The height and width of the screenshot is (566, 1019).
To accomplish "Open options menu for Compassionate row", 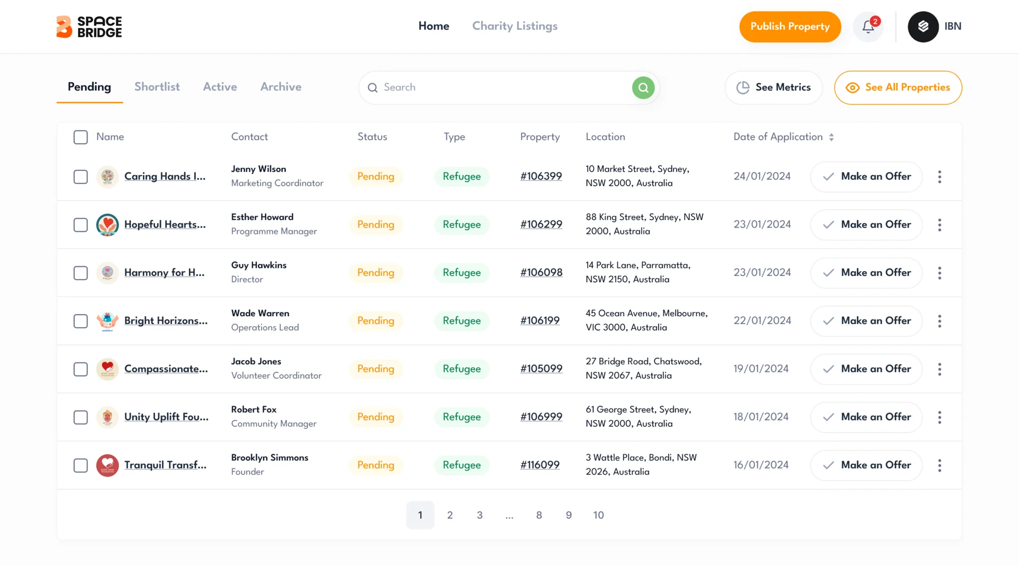I will [x=939, y=369].
